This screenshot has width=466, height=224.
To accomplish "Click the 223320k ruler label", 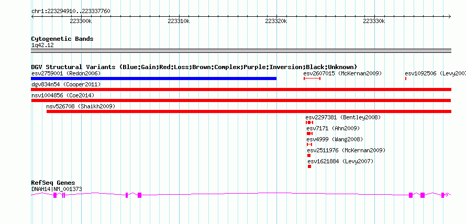I will [276, 21].
